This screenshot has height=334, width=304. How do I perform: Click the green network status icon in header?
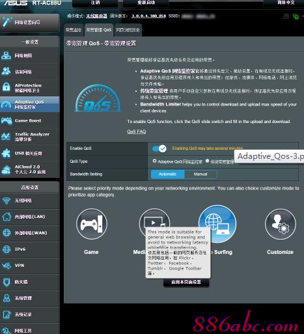296,16
